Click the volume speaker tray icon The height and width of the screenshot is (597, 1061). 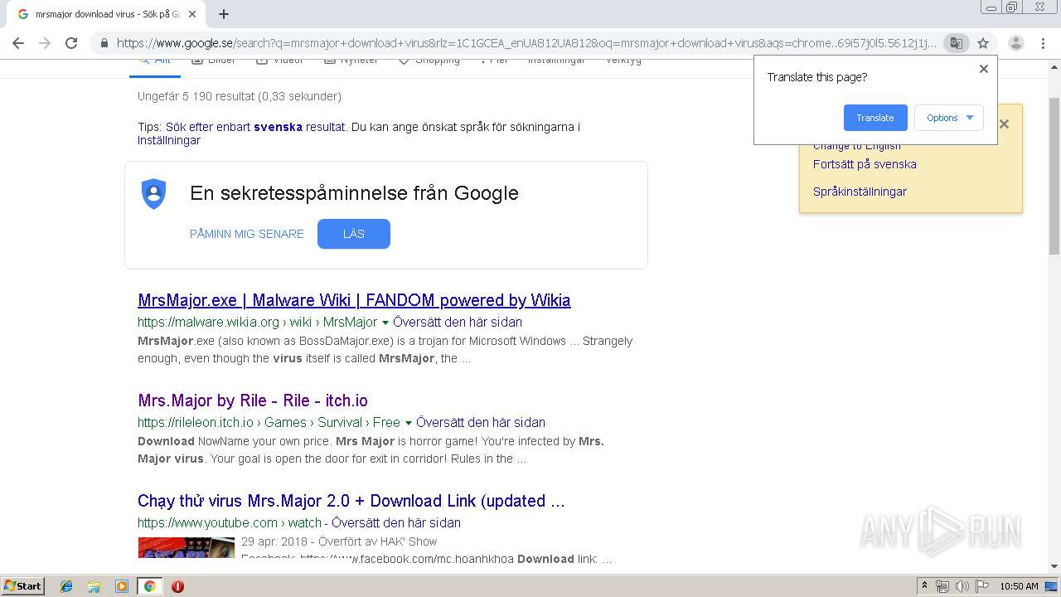tap(962, 586)
